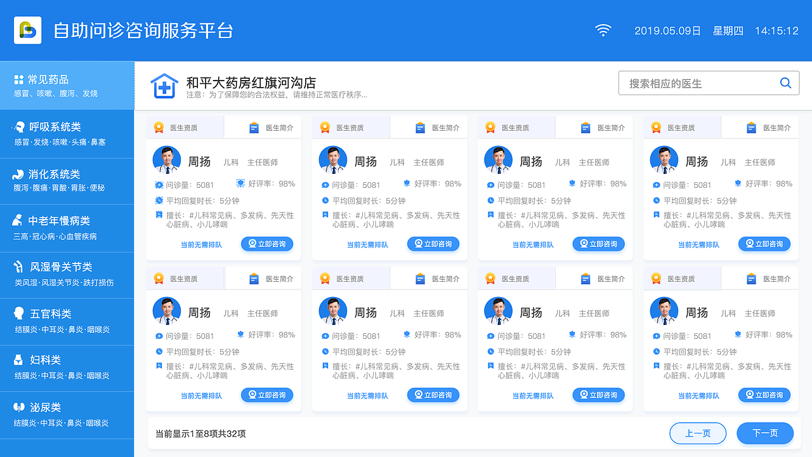This screenshot has height=457, width=812.
Task: Click the gold badge icon beside 医生资质
Action: click(159, 127)
